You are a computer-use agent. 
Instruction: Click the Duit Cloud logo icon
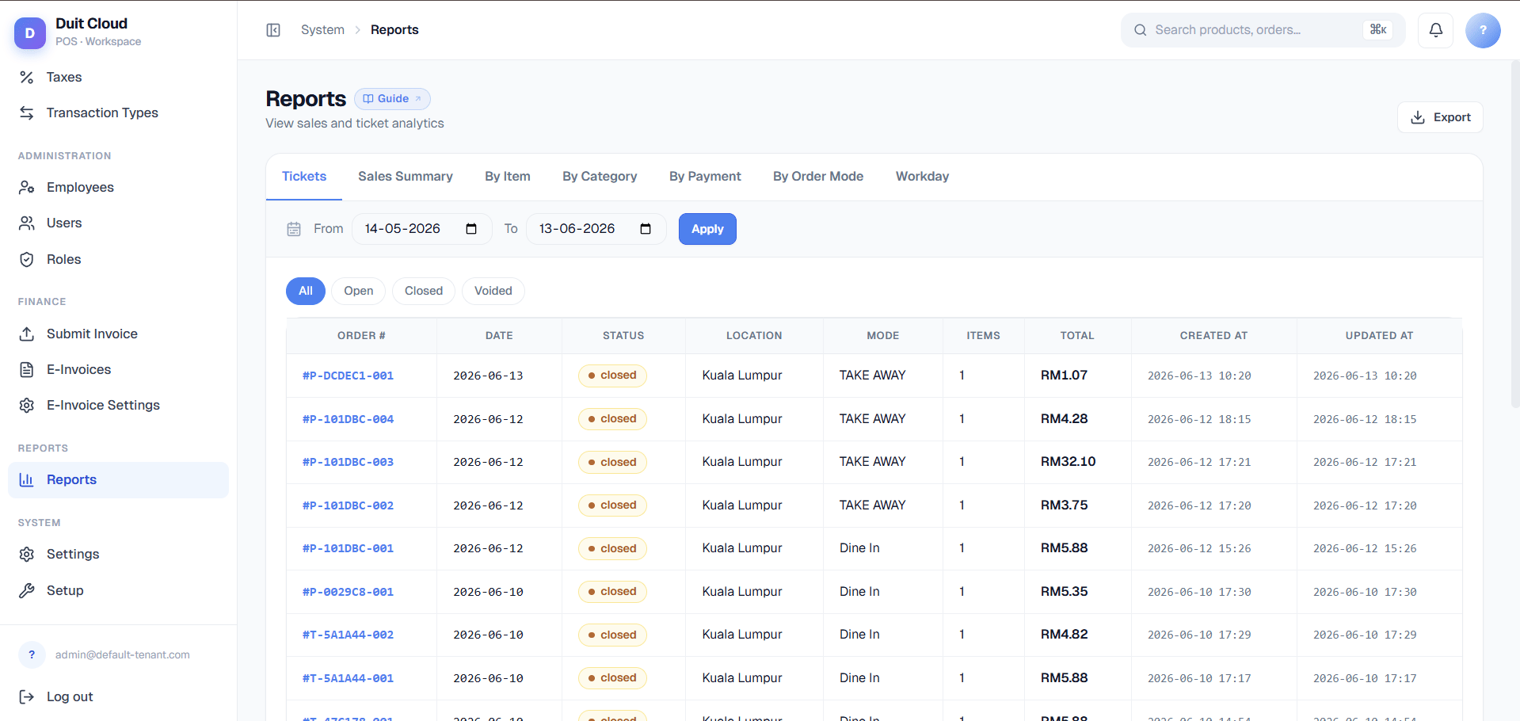[30, 32]
